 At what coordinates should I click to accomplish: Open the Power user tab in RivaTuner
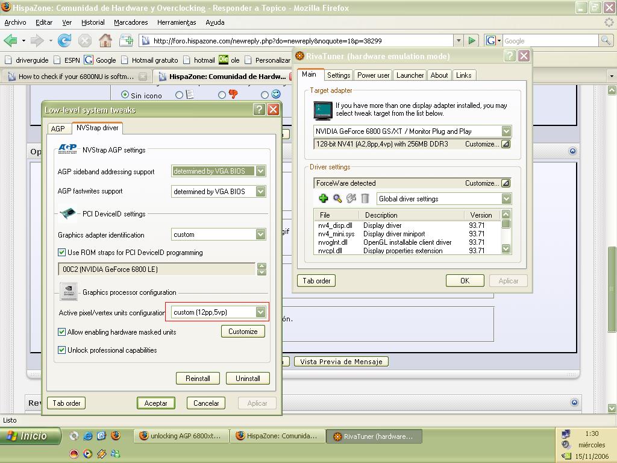click(373, 75)
